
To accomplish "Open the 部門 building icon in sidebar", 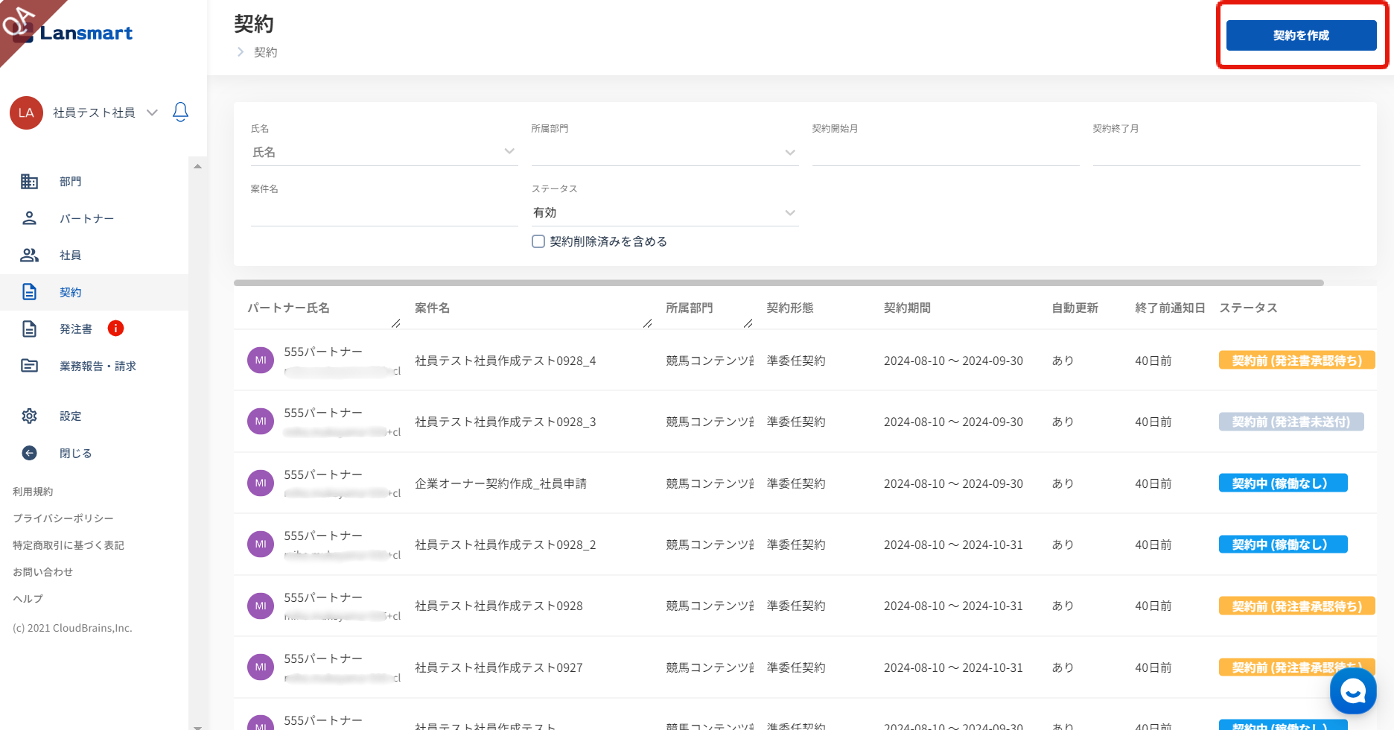I will 29,181.
